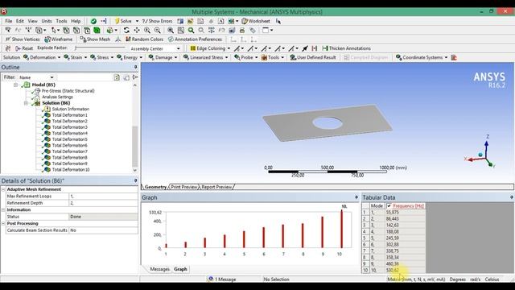Viewport: 515px width, 290px height.
Task: Click the Outline tree vertical scrollbar
Action: click(134, 127)
